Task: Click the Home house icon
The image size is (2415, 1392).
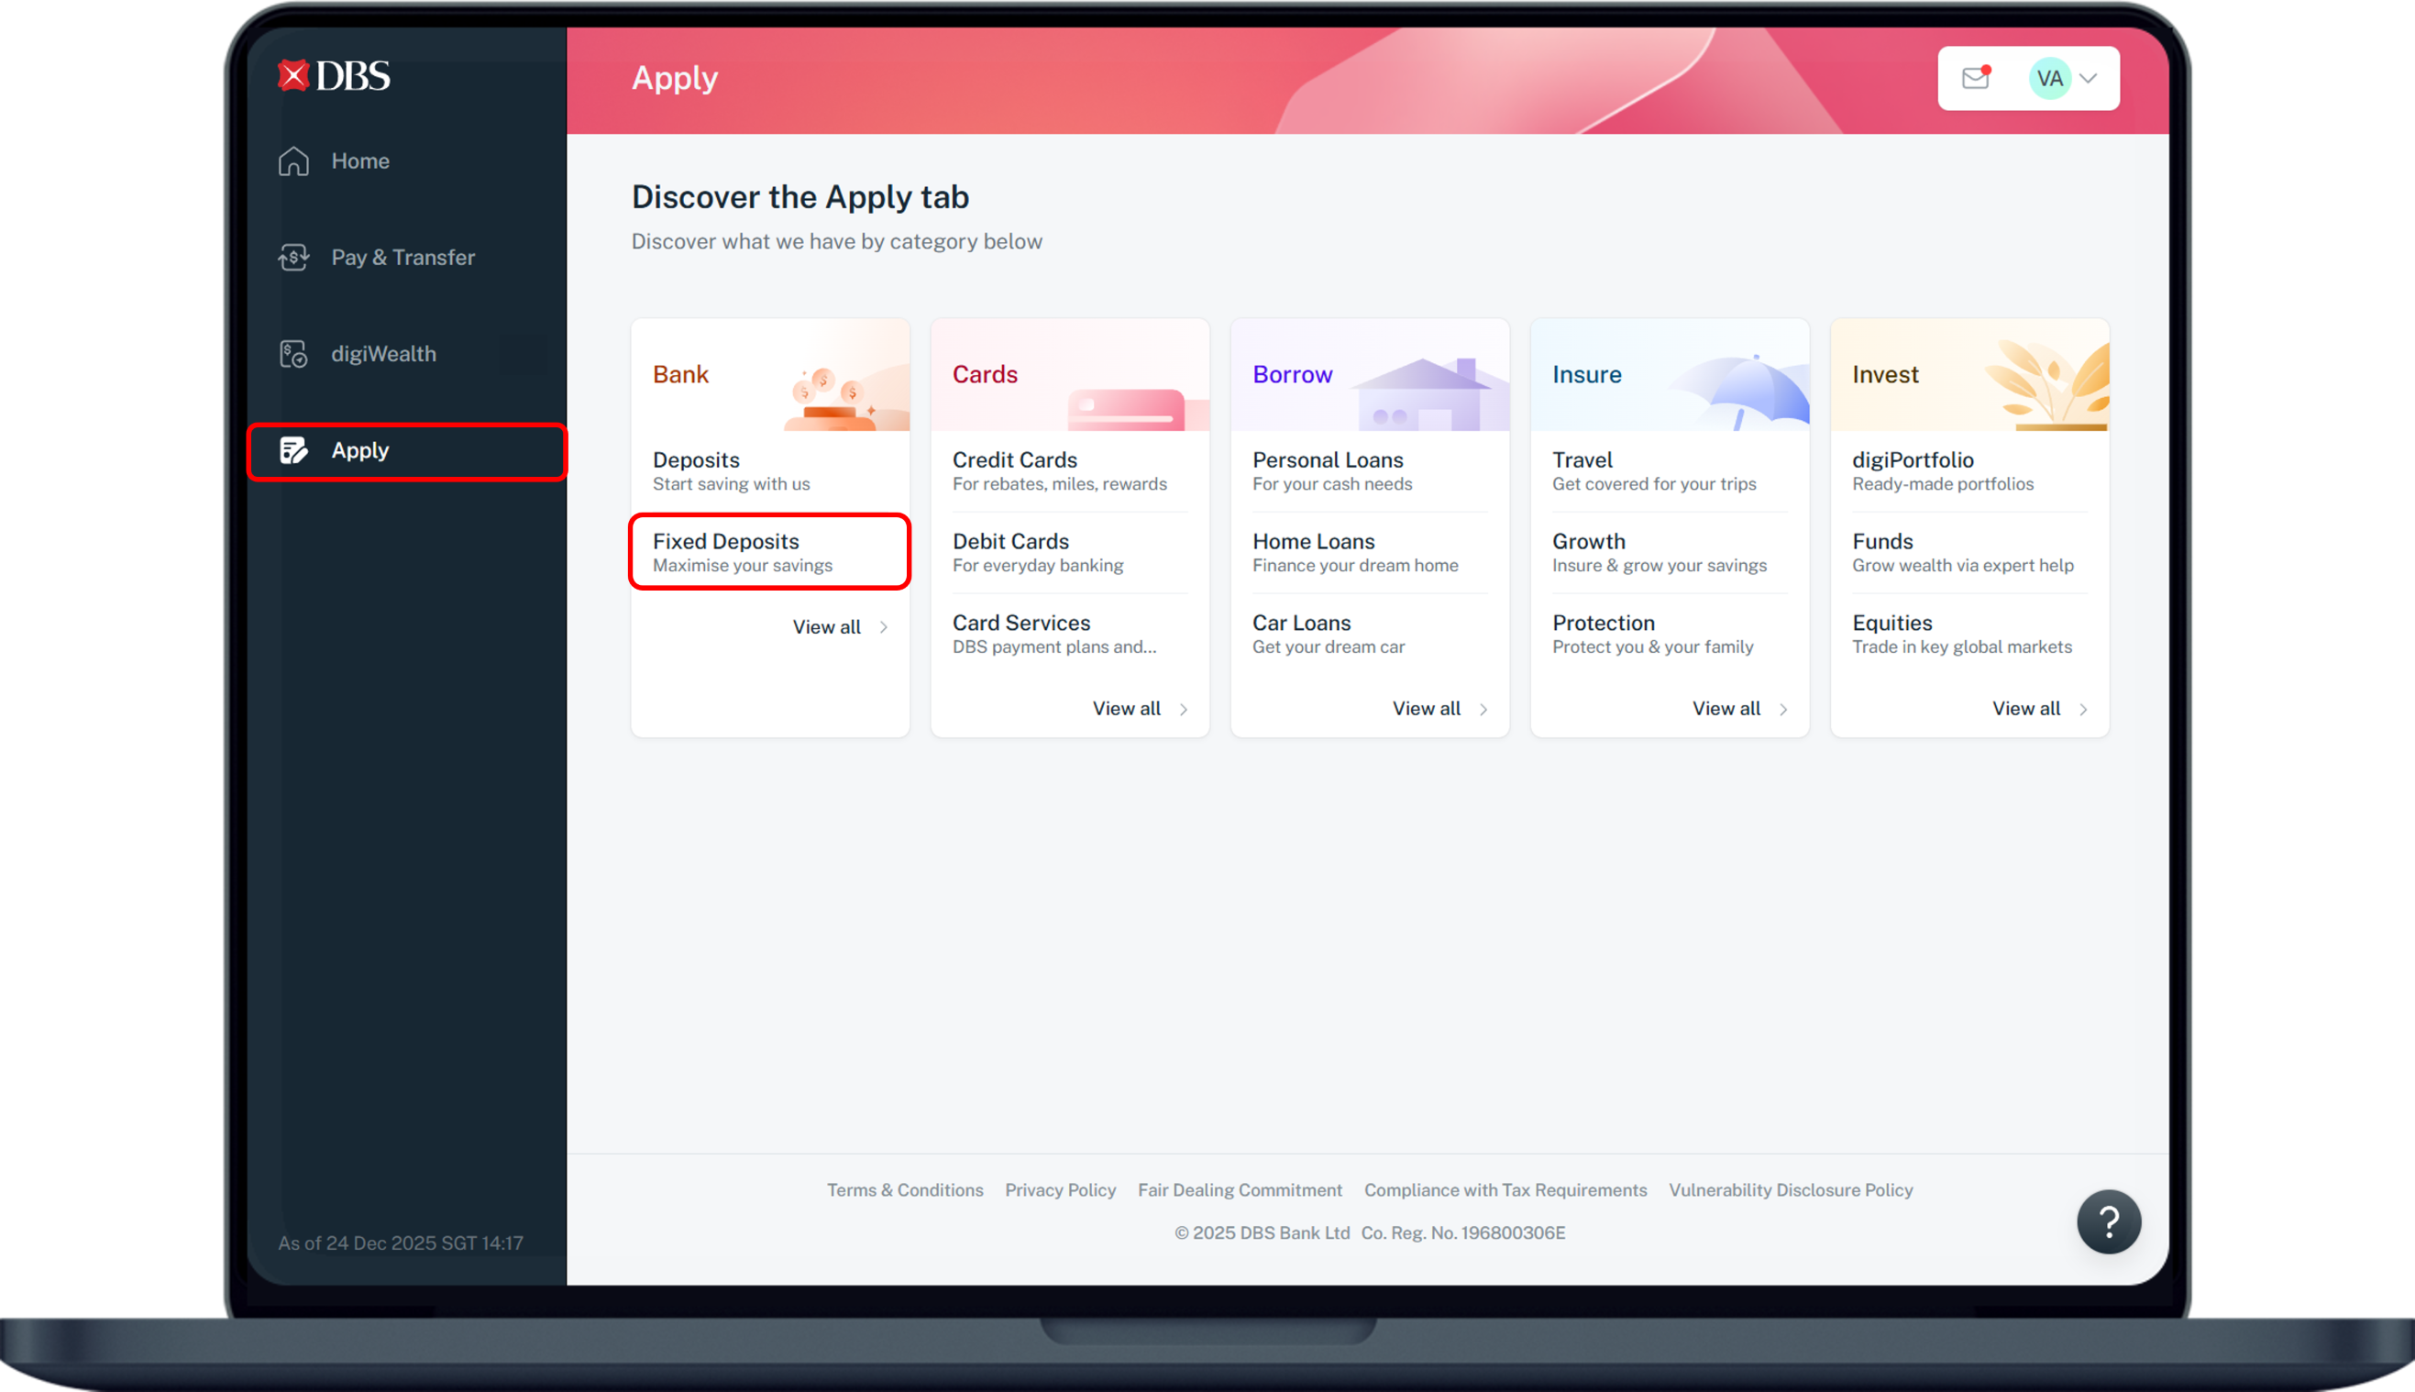Action: point(293,161)
